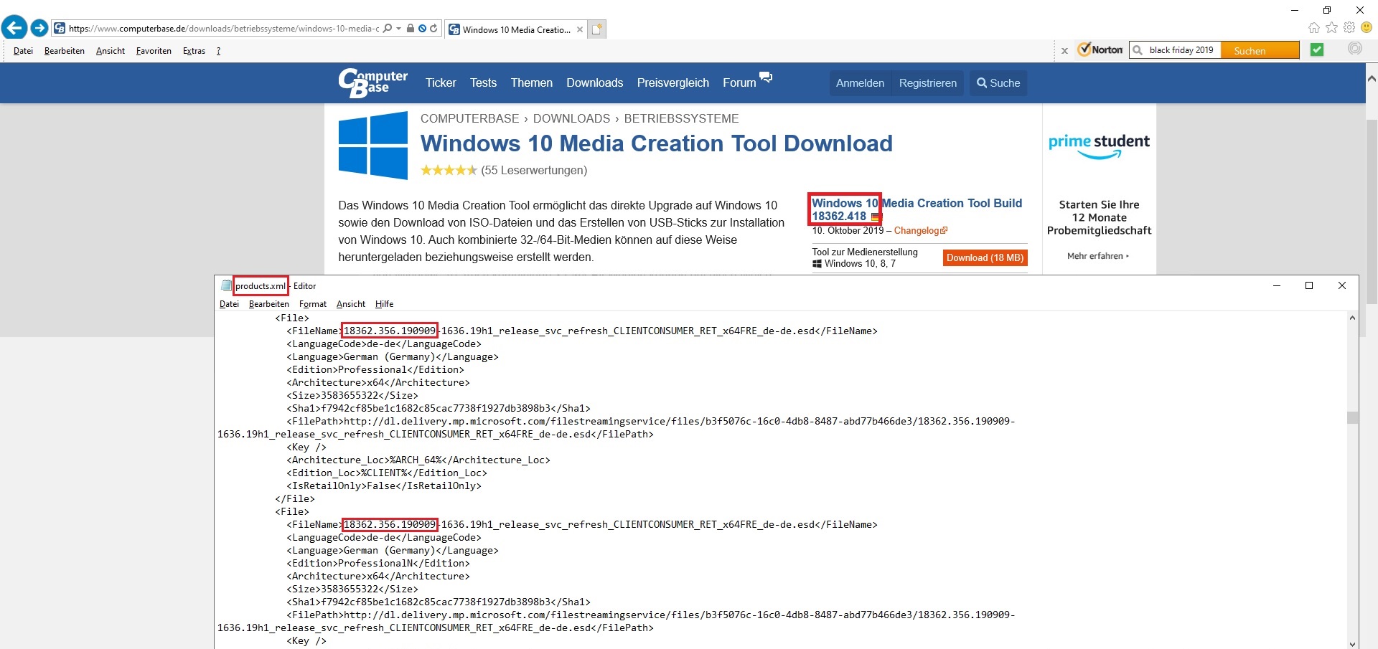This screenshot has width=1378, height=649.
Task: Click the Windows 10 Media Creation tab
Action: [x=515, y=29]
